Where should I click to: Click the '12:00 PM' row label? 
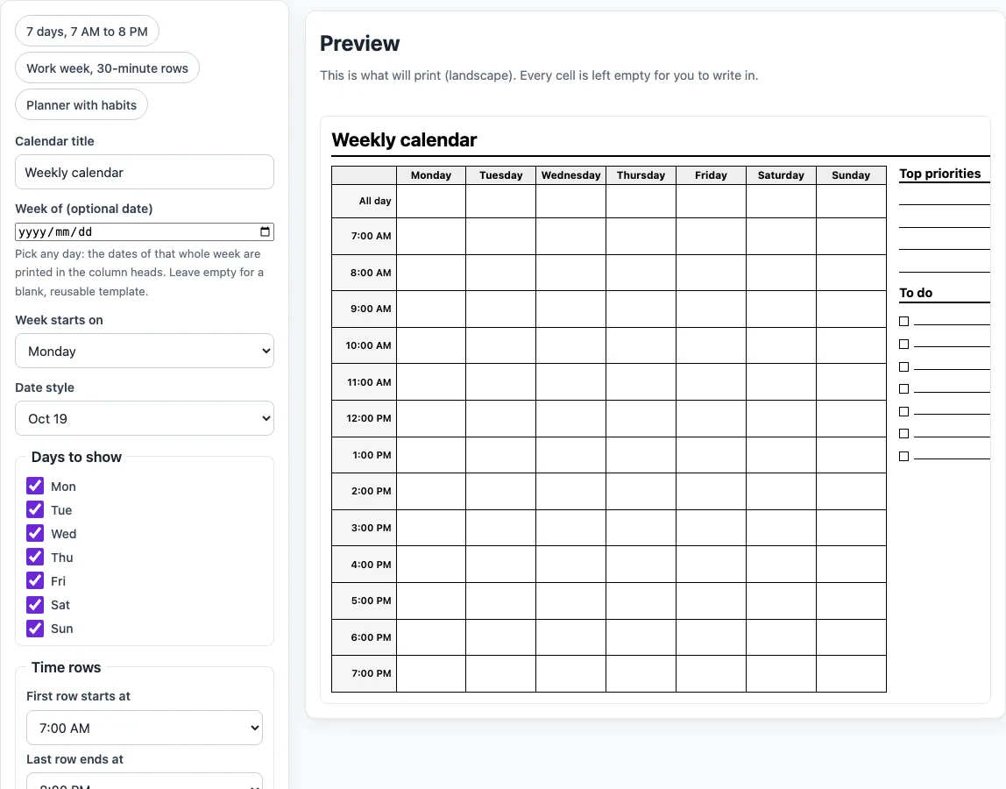point(364,418)
